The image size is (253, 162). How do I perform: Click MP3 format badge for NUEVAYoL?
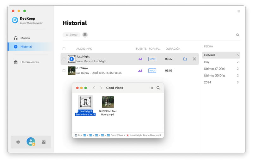(152, 71)
